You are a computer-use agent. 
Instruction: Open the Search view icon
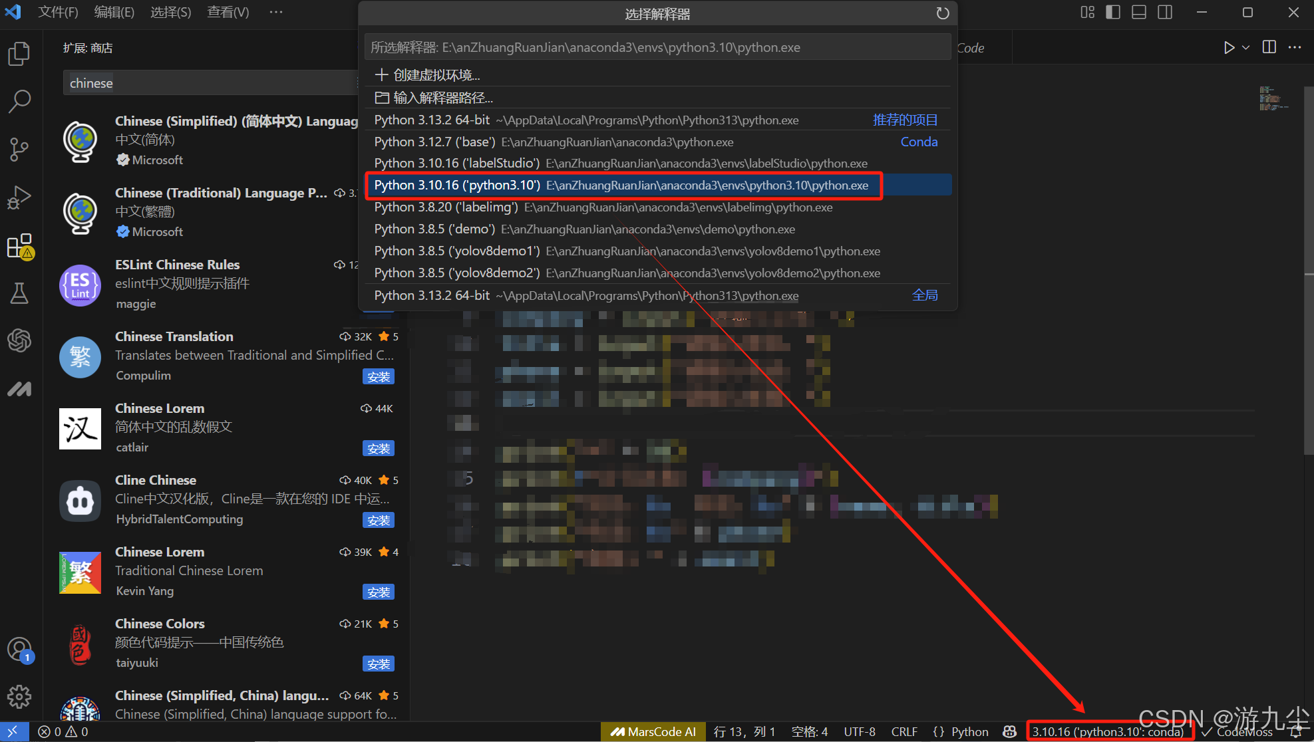[19, 101]
